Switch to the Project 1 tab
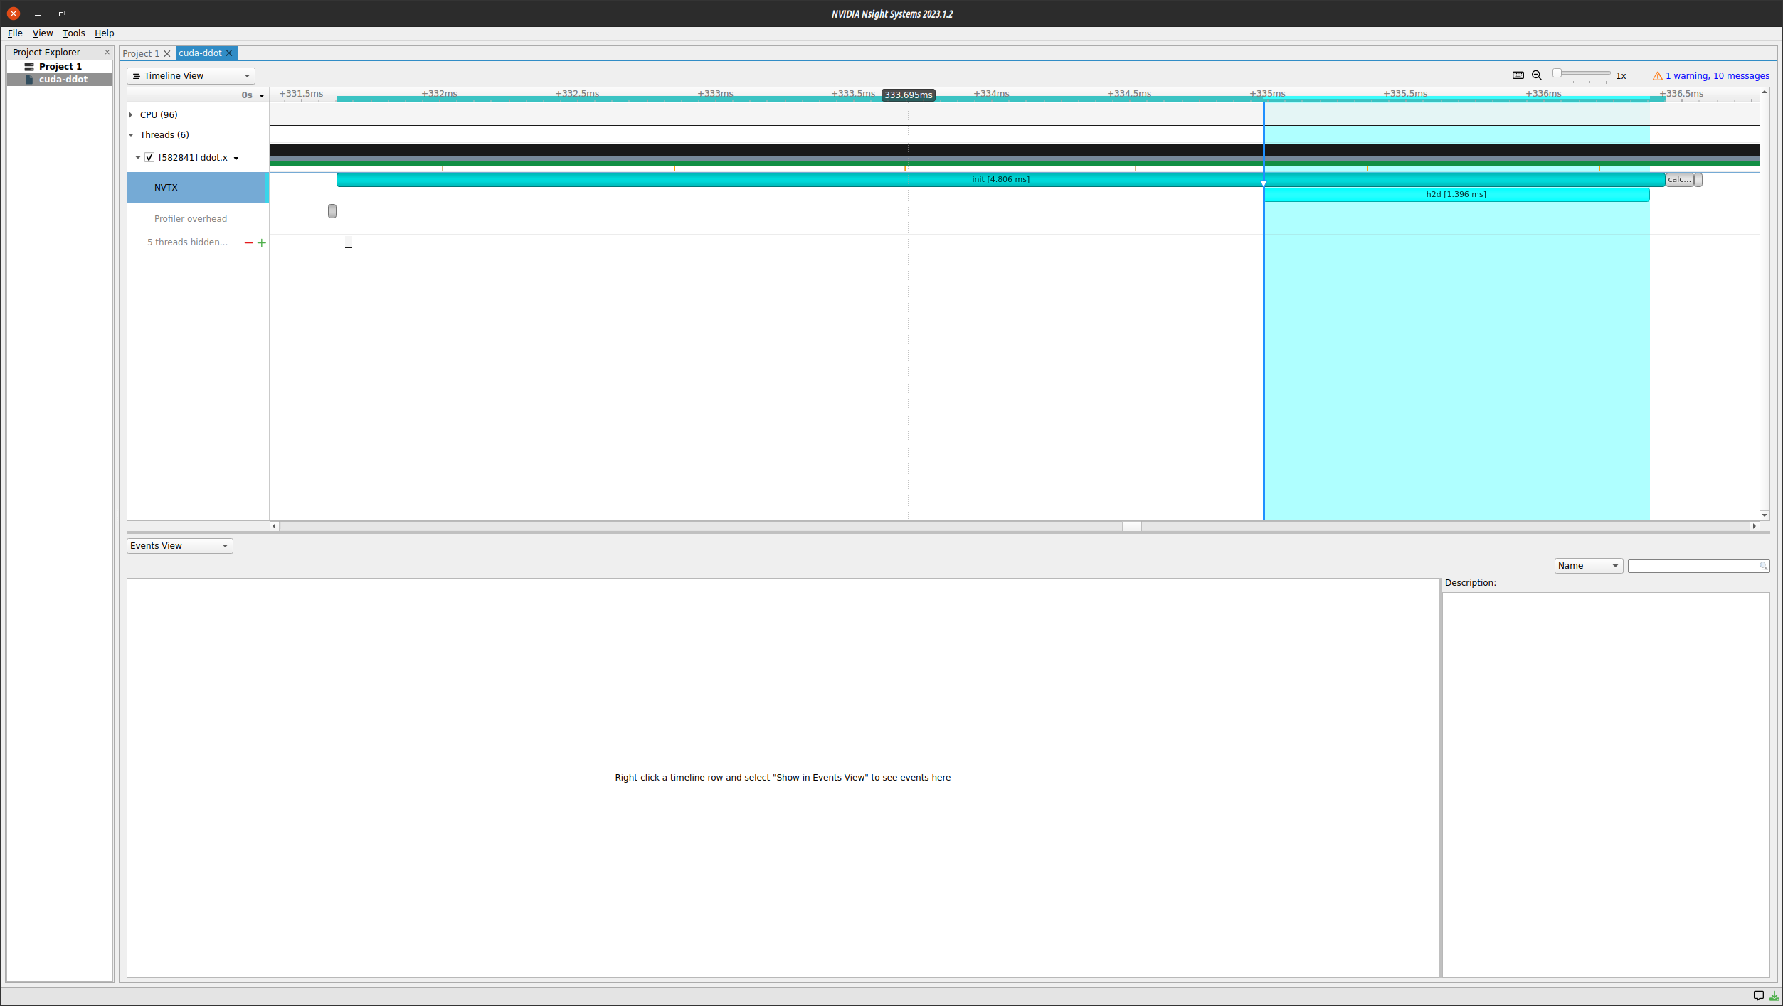 141,54
